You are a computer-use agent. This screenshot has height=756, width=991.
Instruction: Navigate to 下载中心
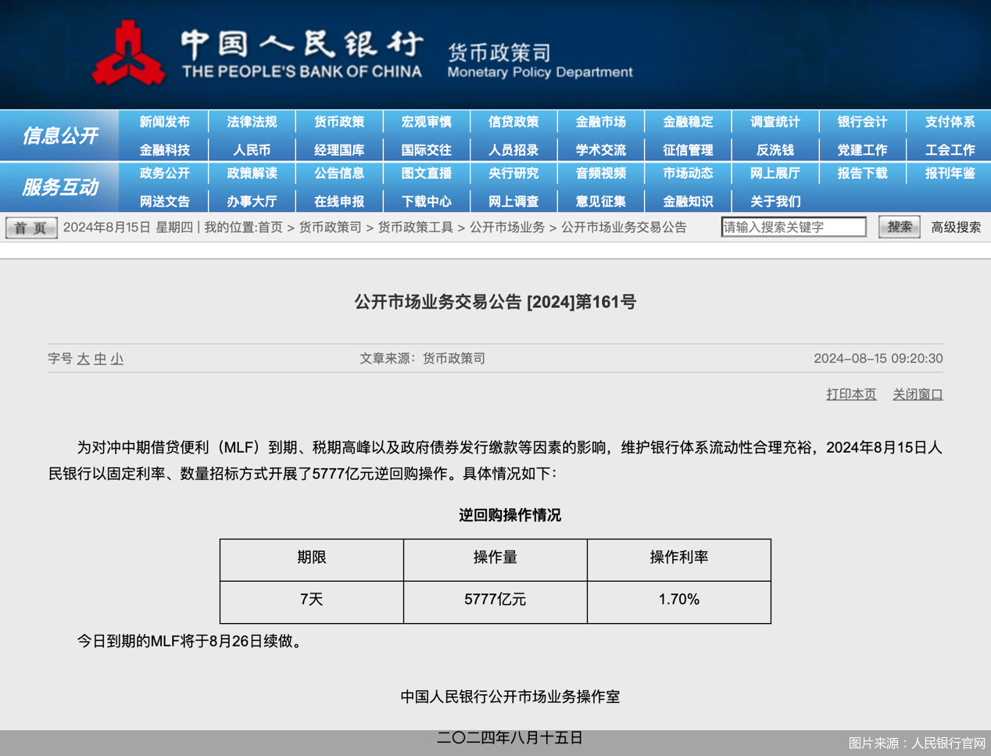pyautogui.click(x=427, y=202)
